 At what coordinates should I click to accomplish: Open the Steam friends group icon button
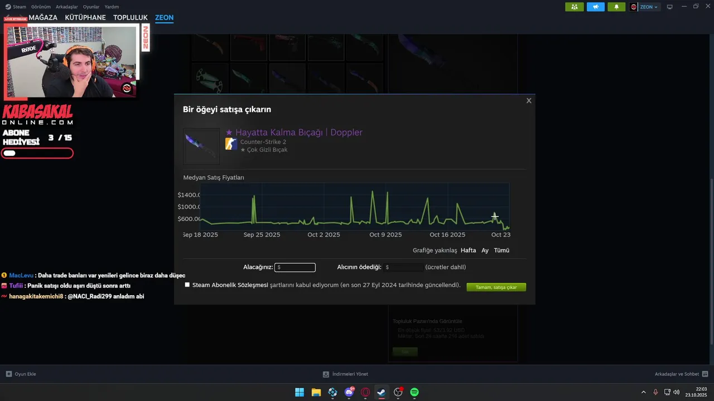[575, 7]
